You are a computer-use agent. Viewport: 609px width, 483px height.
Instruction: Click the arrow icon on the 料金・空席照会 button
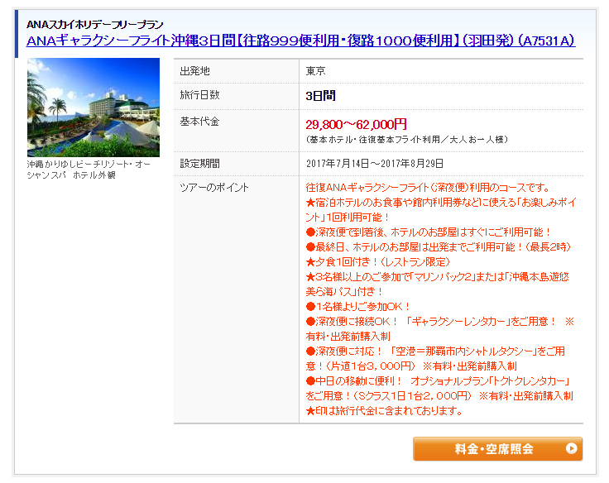571,449
